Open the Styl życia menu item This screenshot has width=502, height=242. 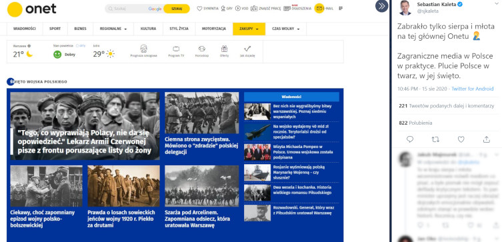[179, 29]
